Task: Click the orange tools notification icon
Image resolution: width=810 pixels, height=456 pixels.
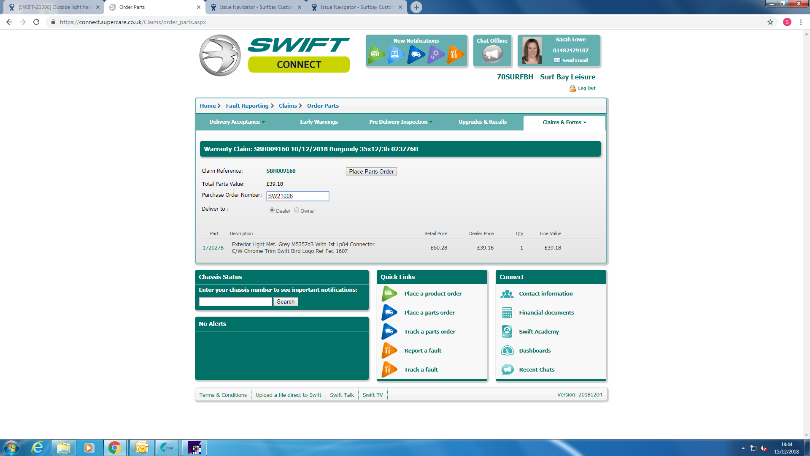Action: click(455, 54)
